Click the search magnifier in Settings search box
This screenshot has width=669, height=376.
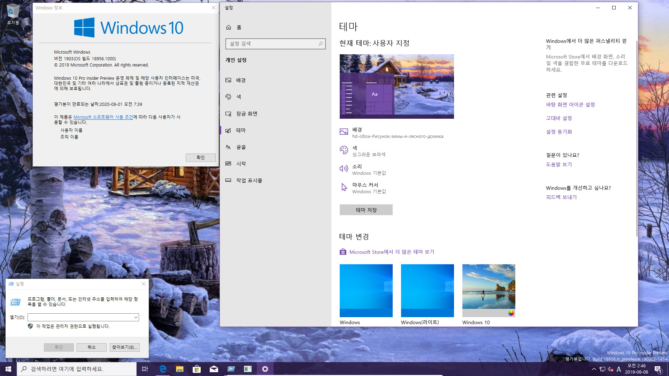(320, 44)
